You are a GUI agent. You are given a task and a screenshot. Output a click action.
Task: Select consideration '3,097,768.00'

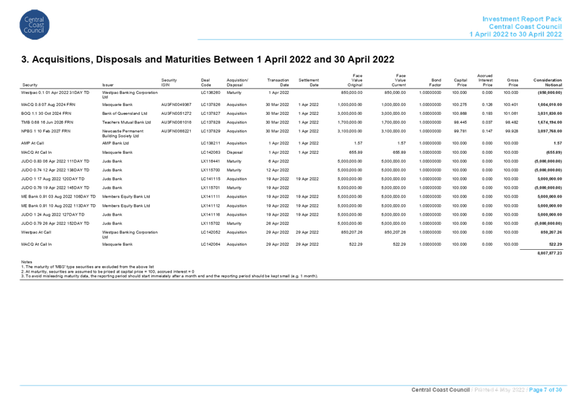coord(550,132)
